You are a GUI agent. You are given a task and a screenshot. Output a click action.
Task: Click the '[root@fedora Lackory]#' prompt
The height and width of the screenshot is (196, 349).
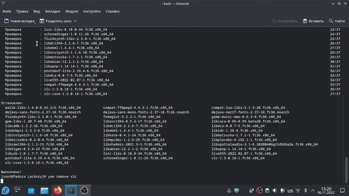point(23,176)
